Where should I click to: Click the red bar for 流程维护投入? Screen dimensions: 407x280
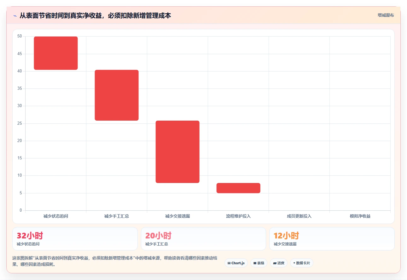pyautogui.click(x=238, y=188)
